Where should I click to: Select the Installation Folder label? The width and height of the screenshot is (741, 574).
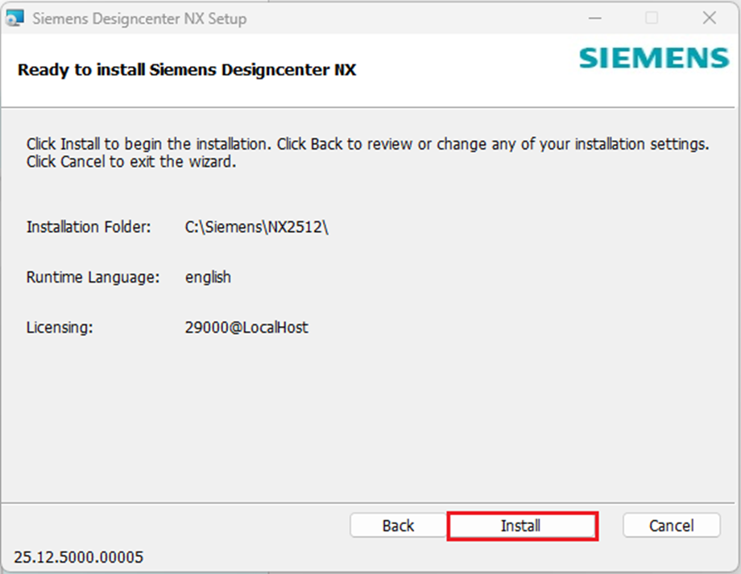click(x=89, y=227)
